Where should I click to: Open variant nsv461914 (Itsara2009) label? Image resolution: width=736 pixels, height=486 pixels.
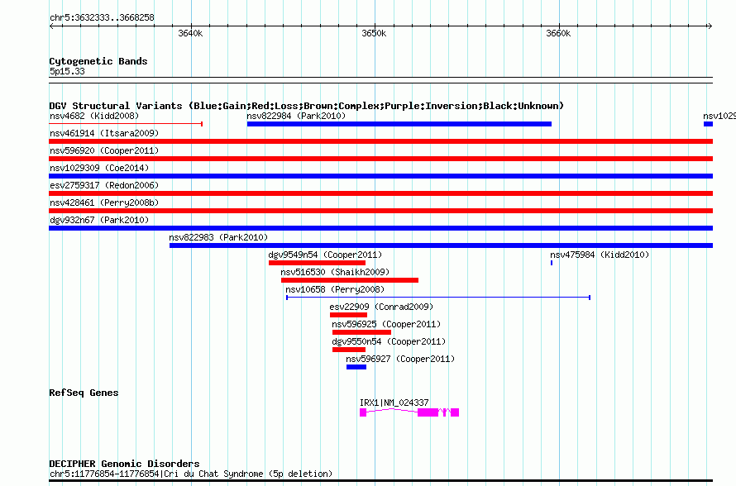point(103,133)
